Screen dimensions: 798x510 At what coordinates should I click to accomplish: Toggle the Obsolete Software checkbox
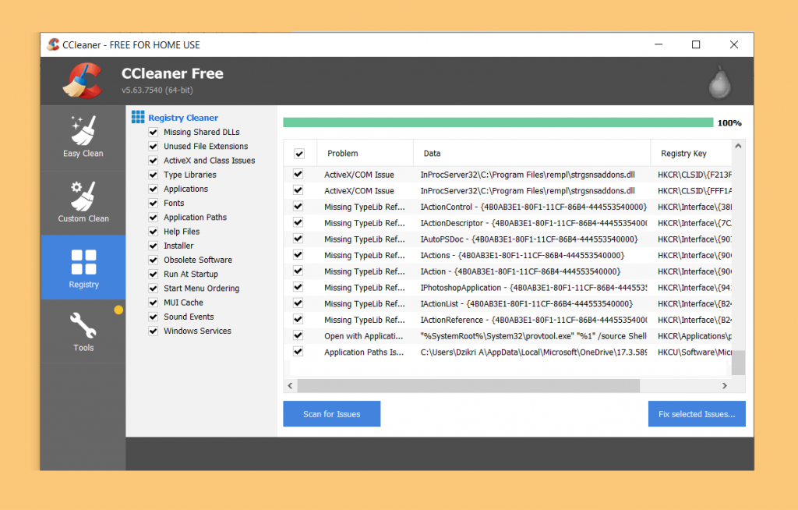[154, 260]
